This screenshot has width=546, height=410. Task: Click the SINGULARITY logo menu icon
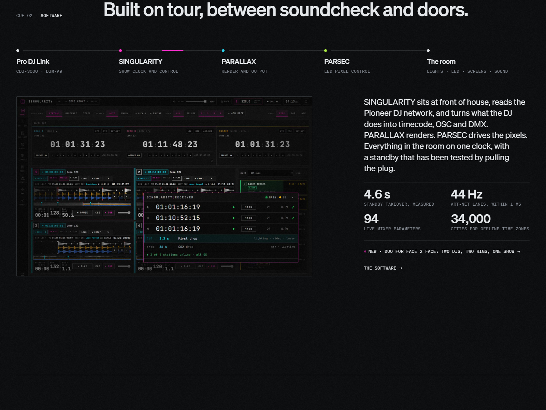[x=23, y=101]
